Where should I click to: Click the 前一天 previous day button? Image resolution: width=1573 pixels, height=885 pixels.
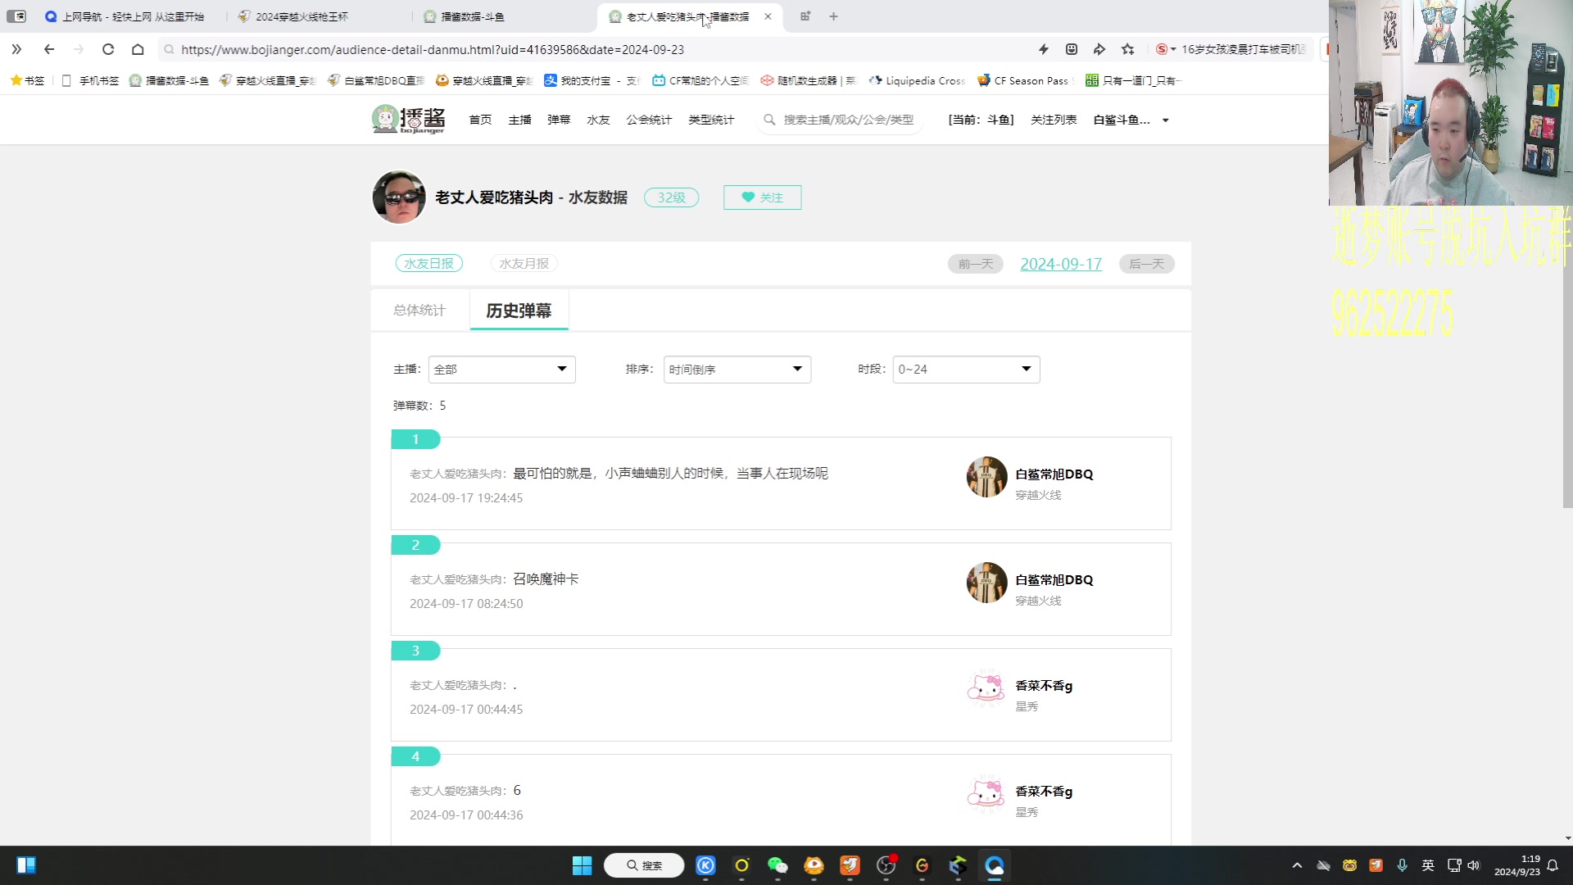[x=976, y=264]
